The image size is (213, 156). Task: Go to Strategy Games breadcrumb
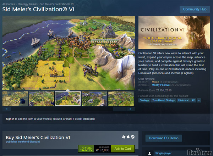click(27, 4)
